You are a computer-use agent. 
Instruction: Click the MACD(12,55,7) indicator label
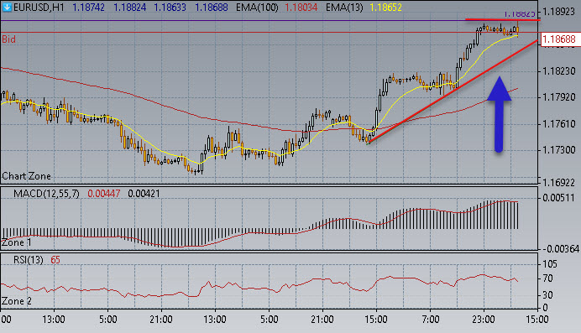click(46, 194)
